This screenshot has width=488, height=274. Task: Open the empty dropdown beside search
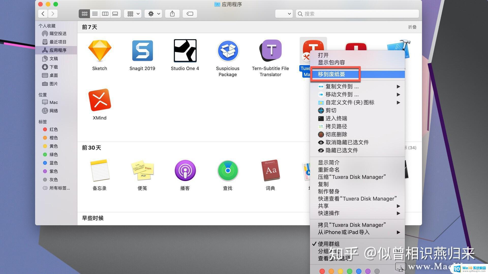pyautogui.click(x=284, y=14)
